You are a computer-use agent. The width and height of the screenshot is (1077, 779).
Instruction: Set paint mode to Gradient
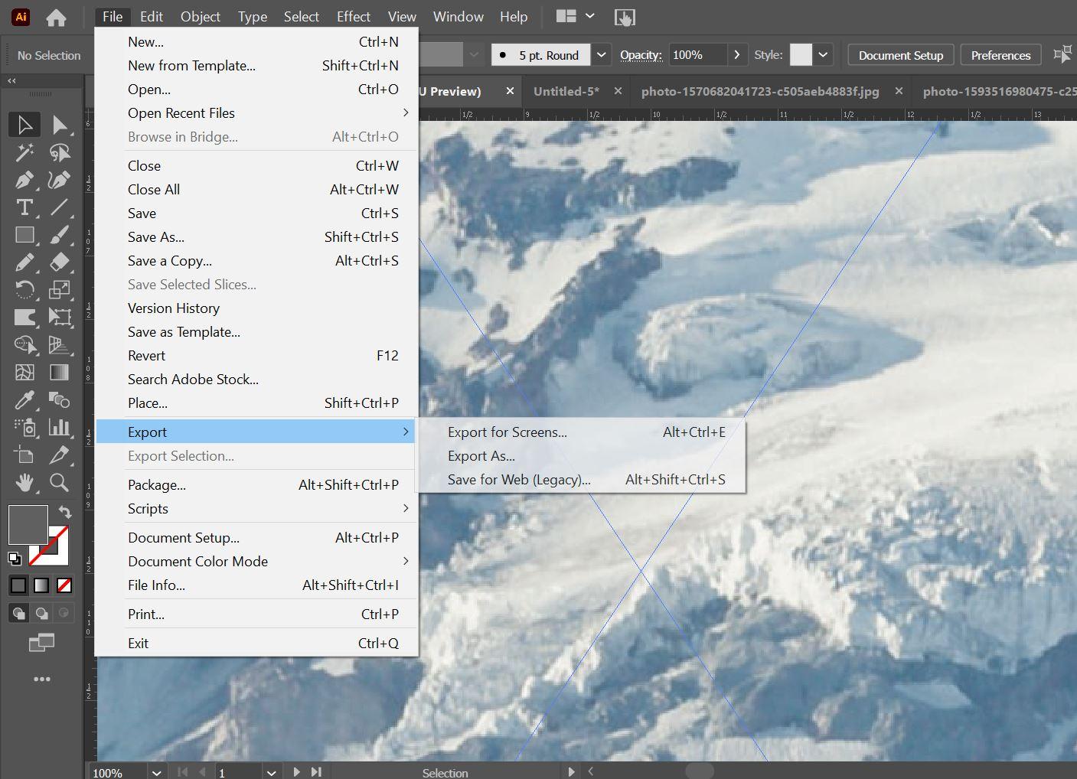[41, 586]
